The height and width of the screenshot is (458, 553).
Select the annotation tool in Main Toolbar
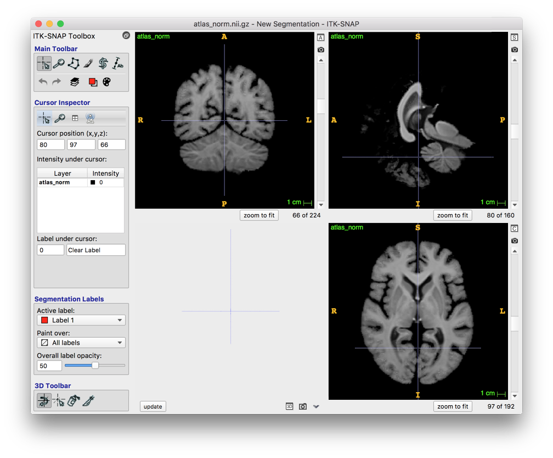tap(118, 64)
